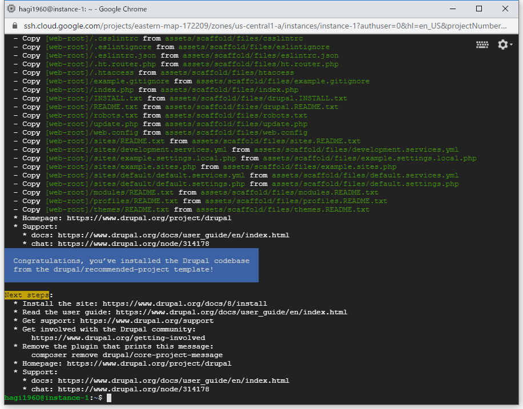
Task: Click [web-root]/sites/example.settings.local.php path
Action: pos(141,158)
